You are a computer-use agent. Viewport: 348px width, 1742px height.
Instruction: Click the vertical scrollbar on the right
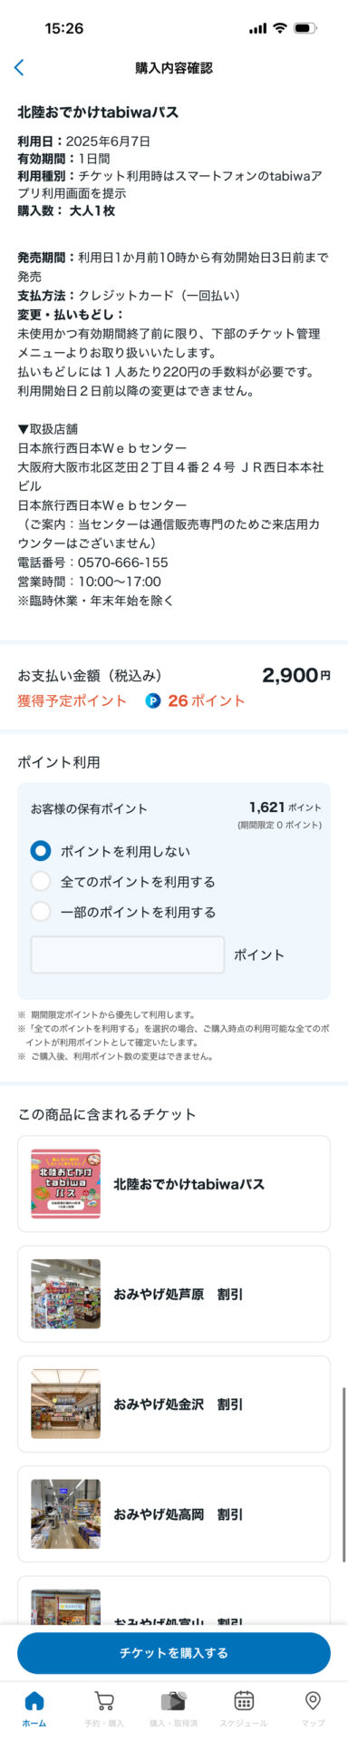pos(343,1434)
